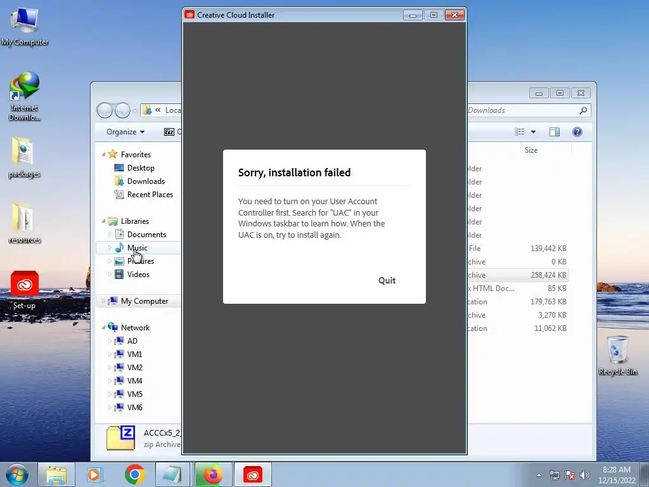Select the file row sized 258,424 KB
Screen dimensions: 649x487
(518, 275)
